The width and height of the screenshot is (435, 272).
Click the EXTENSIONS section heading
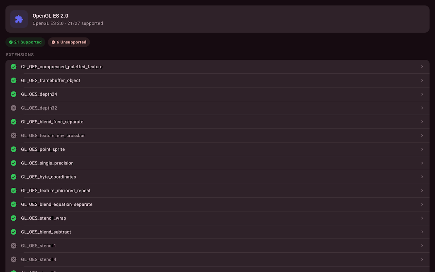tap(20, 55)
